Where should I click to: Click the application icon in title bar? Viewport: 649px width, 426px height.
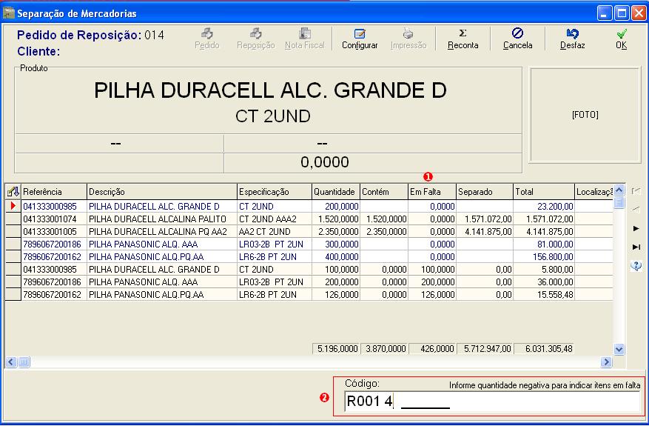tap(8, 13)
